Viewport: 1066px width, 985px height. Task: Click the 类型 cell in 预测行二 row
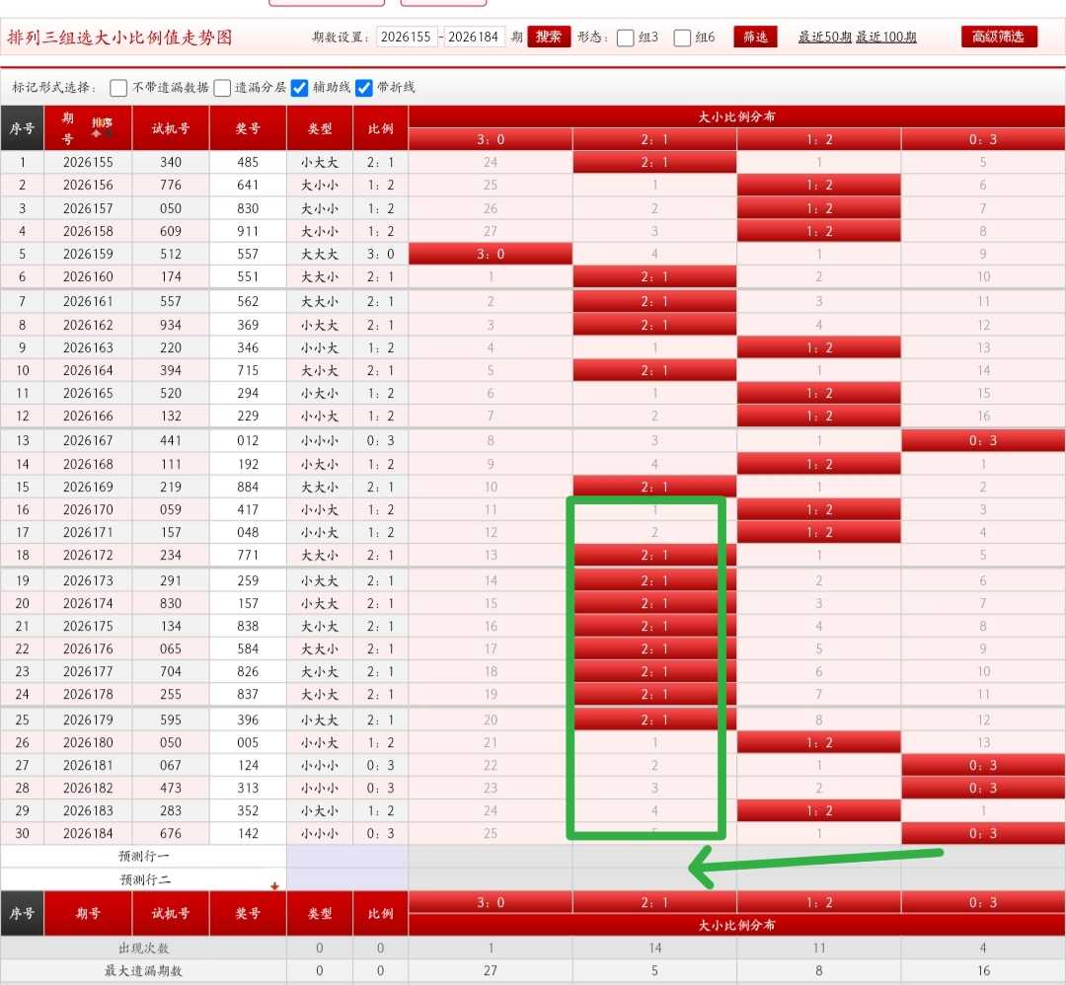pyautogui.click(x=320, y=879)
